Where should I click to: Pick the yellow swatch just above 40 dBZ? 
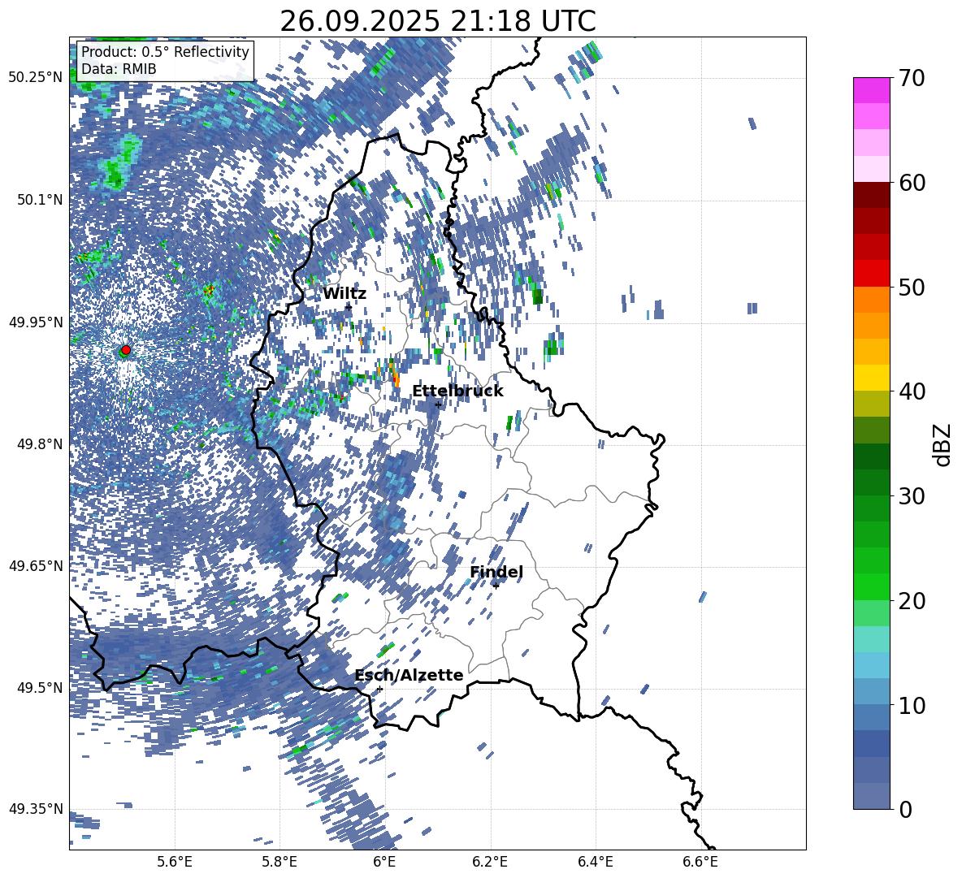pyautogui.click(x=871, y=378)
